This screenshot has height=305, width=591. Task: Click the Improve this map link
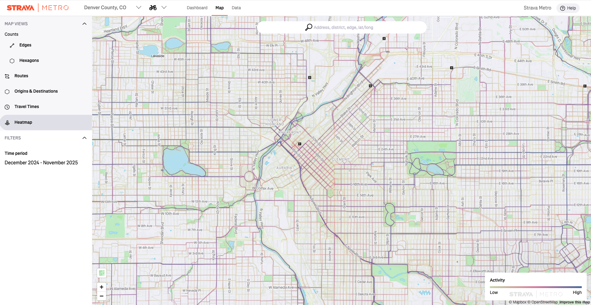(574, 302)
